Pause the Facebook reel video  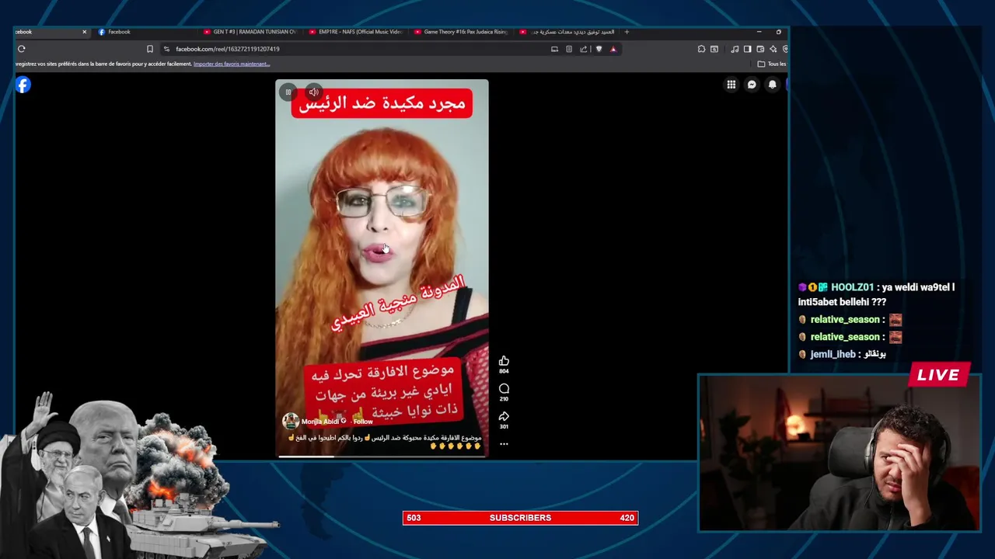(288, 92)
